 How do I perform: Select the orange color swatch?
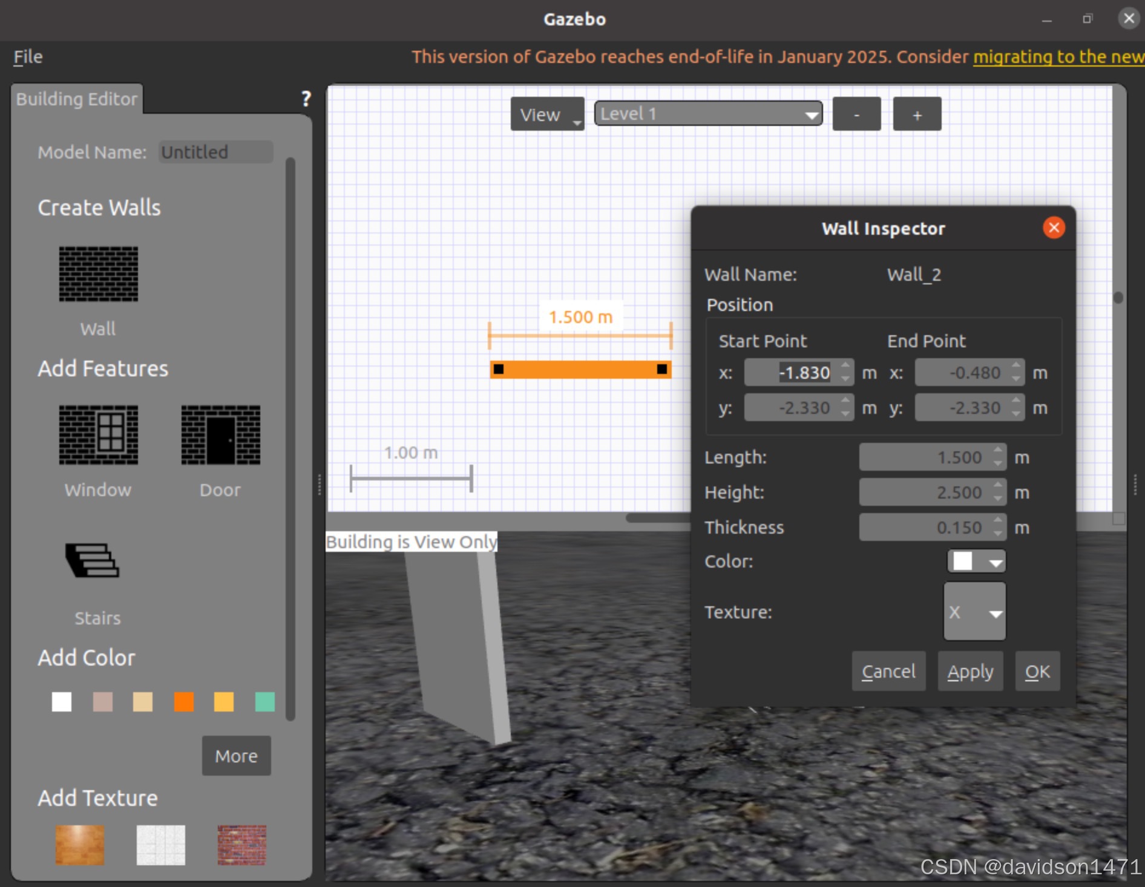(x=184, y=702)
